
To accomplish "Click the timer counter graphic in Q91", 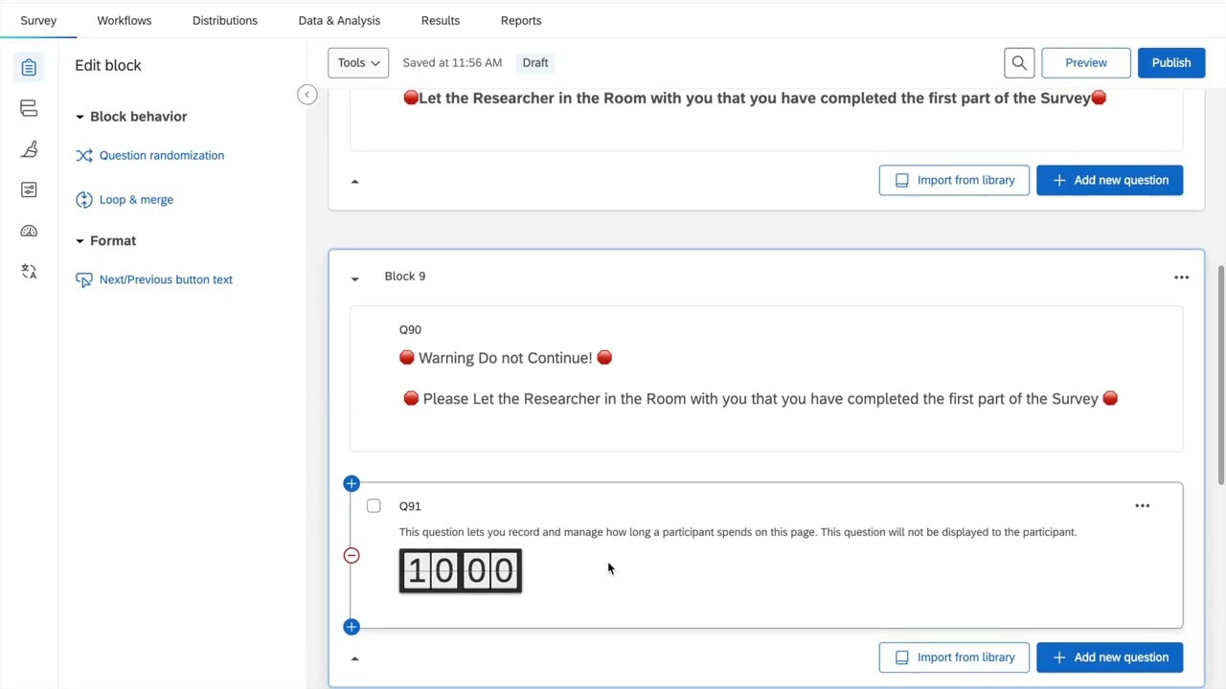I will pos(461,571).
